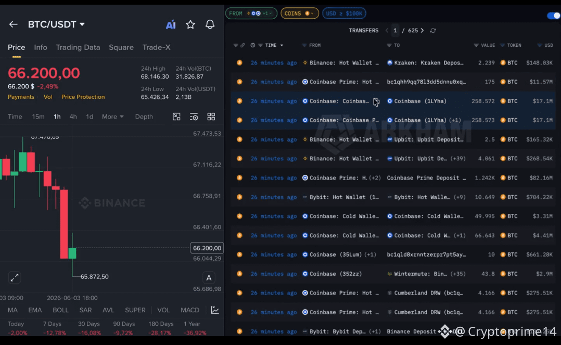Click the clock icon in TIME header
561x345 pixels.
[252, 45]
